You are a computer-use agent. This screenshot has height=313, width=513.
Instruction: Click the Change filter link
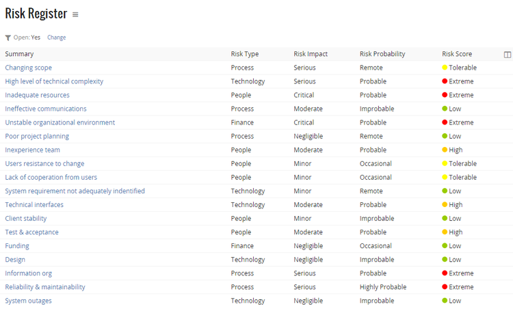click(56, 38)
